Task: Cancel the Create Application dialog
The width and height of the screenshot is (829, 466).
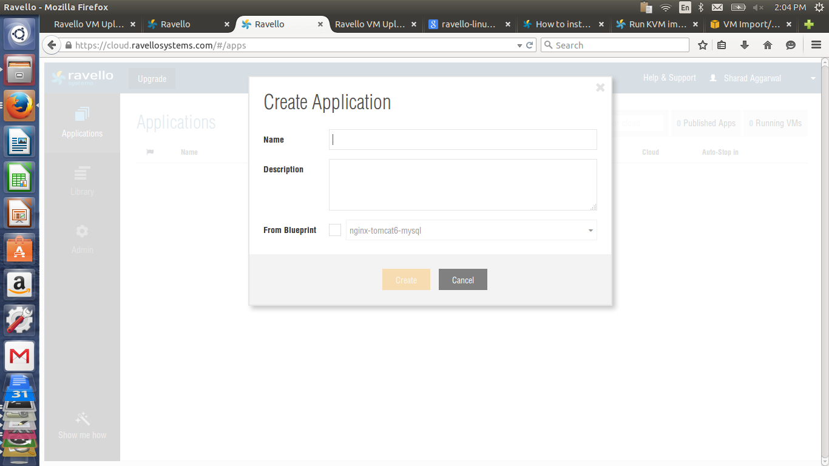Action: tap(463, 280)
